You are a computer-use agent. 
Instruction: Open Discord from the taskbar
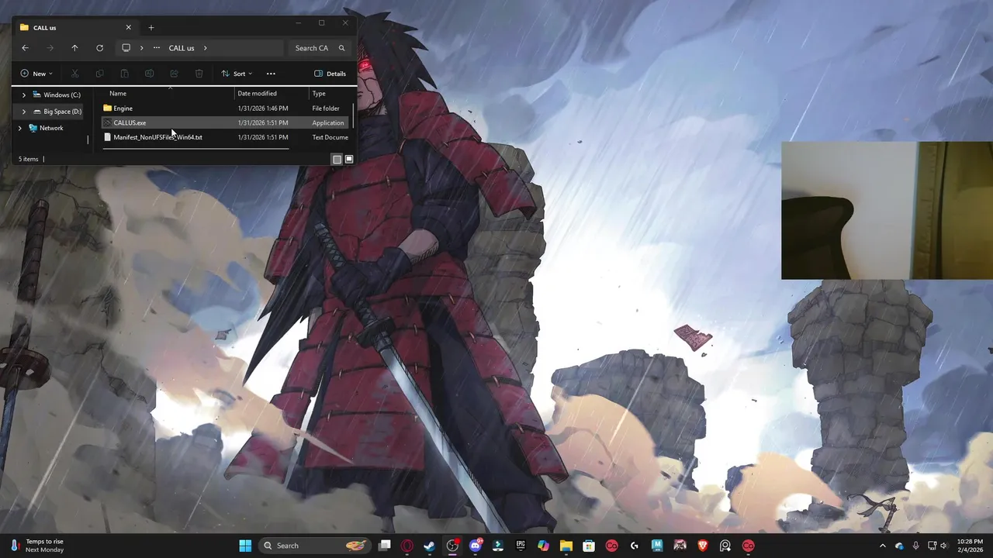476,546
